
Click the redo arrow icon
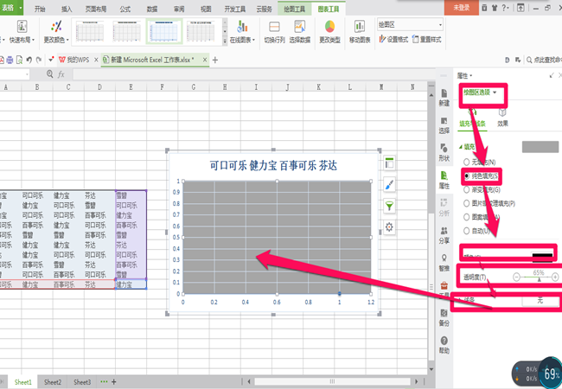click(x=39, y=60)
